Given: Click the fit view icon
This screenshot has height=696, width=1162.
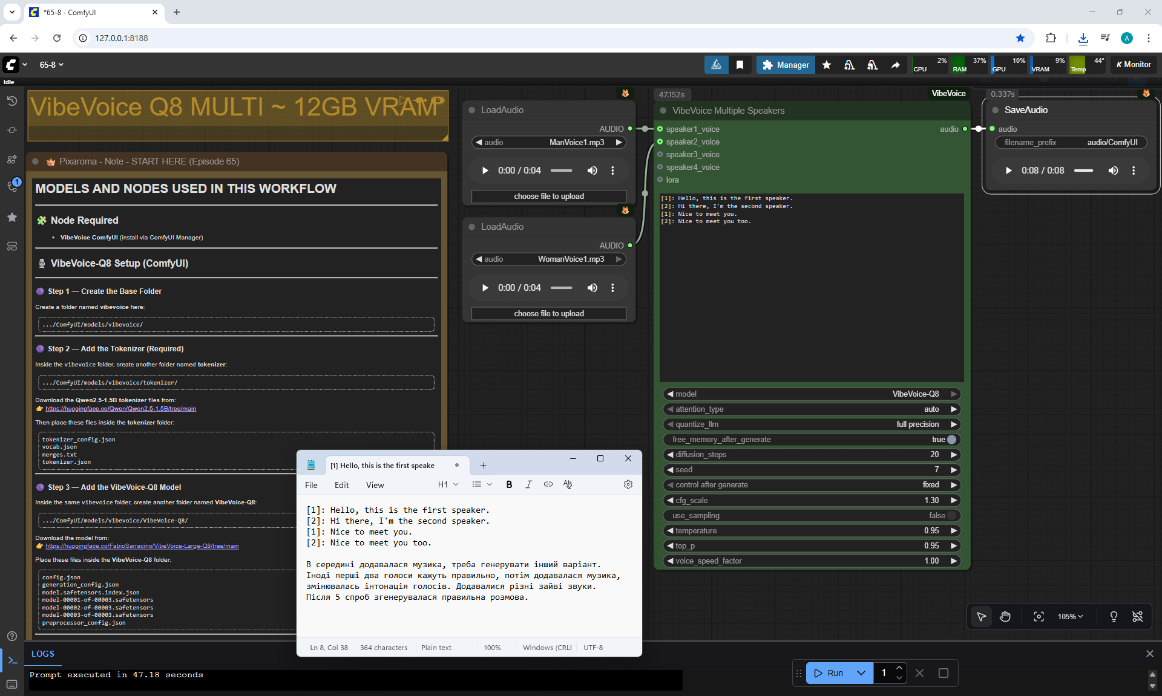Looking at the screenshot, I should 1039,616.
